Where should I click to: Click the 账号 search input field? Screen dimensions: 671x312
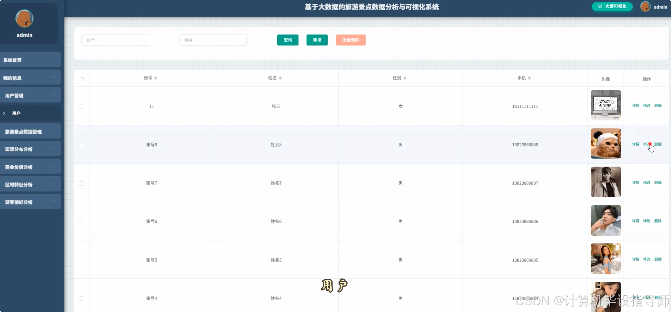pos(115,40)
